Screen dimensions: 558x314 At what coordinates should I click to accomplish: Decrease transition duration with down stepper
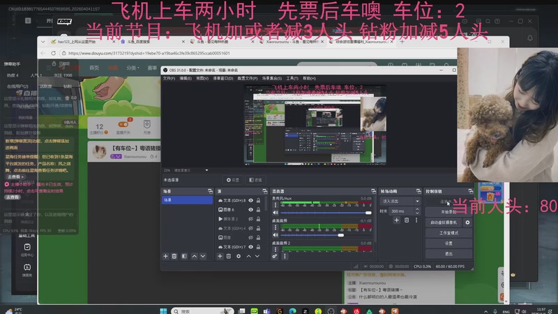417,213
